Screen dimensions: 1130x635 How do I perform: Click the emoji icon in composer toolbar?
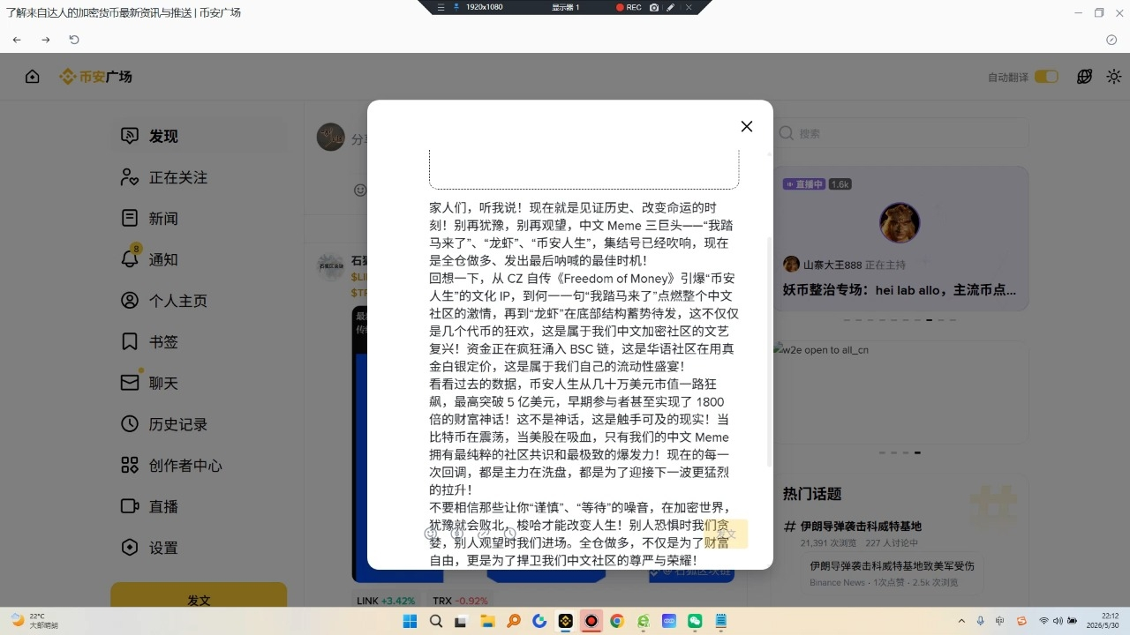(x=431, y=533)
